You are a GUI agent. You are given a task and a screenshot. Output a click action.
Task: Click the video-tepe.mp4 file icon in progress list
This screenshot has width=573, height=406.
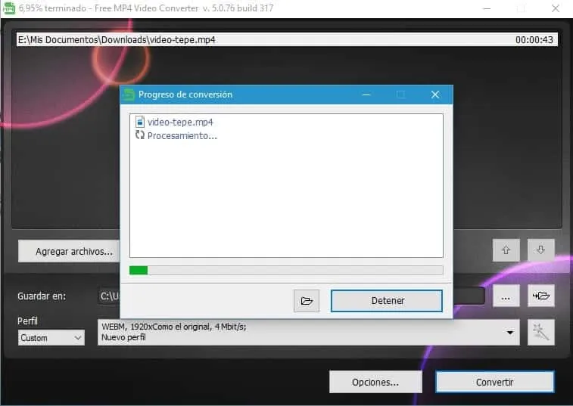pos(139,122)
